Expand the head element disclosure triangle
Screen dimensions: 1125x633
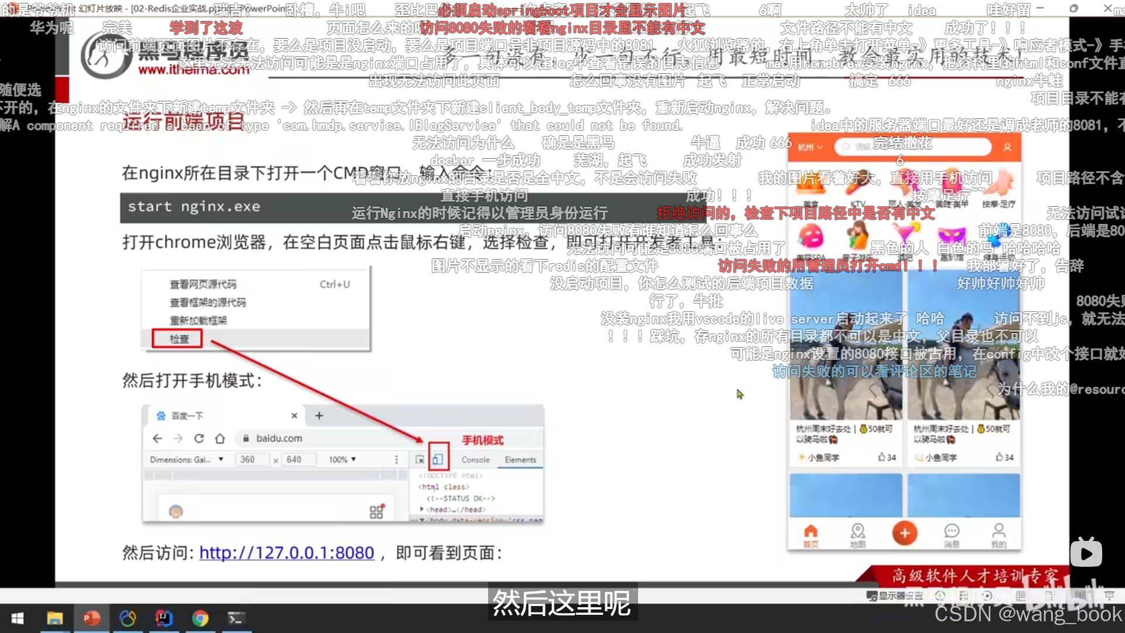tap(421, 509)
